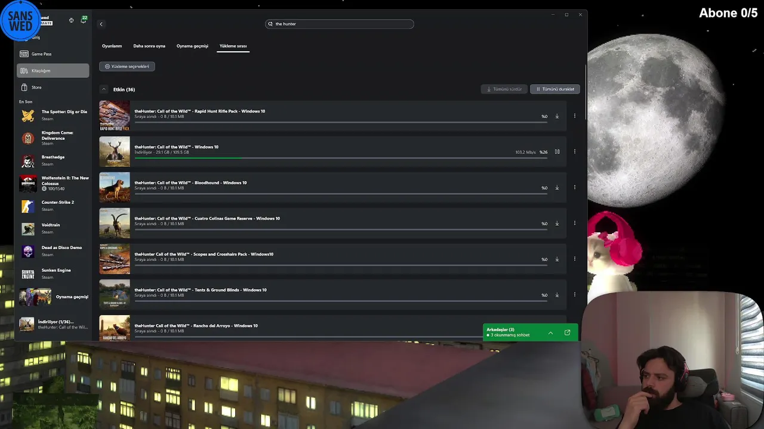Click Bloodhound download progress bar
The image size is (764, 429).
click(x=341, y=194)
